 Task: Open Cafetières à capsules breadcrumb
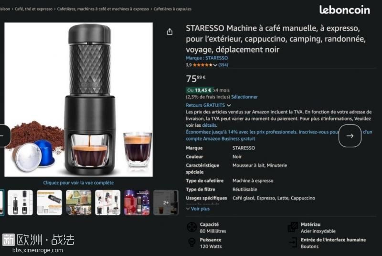click(172, 9)
